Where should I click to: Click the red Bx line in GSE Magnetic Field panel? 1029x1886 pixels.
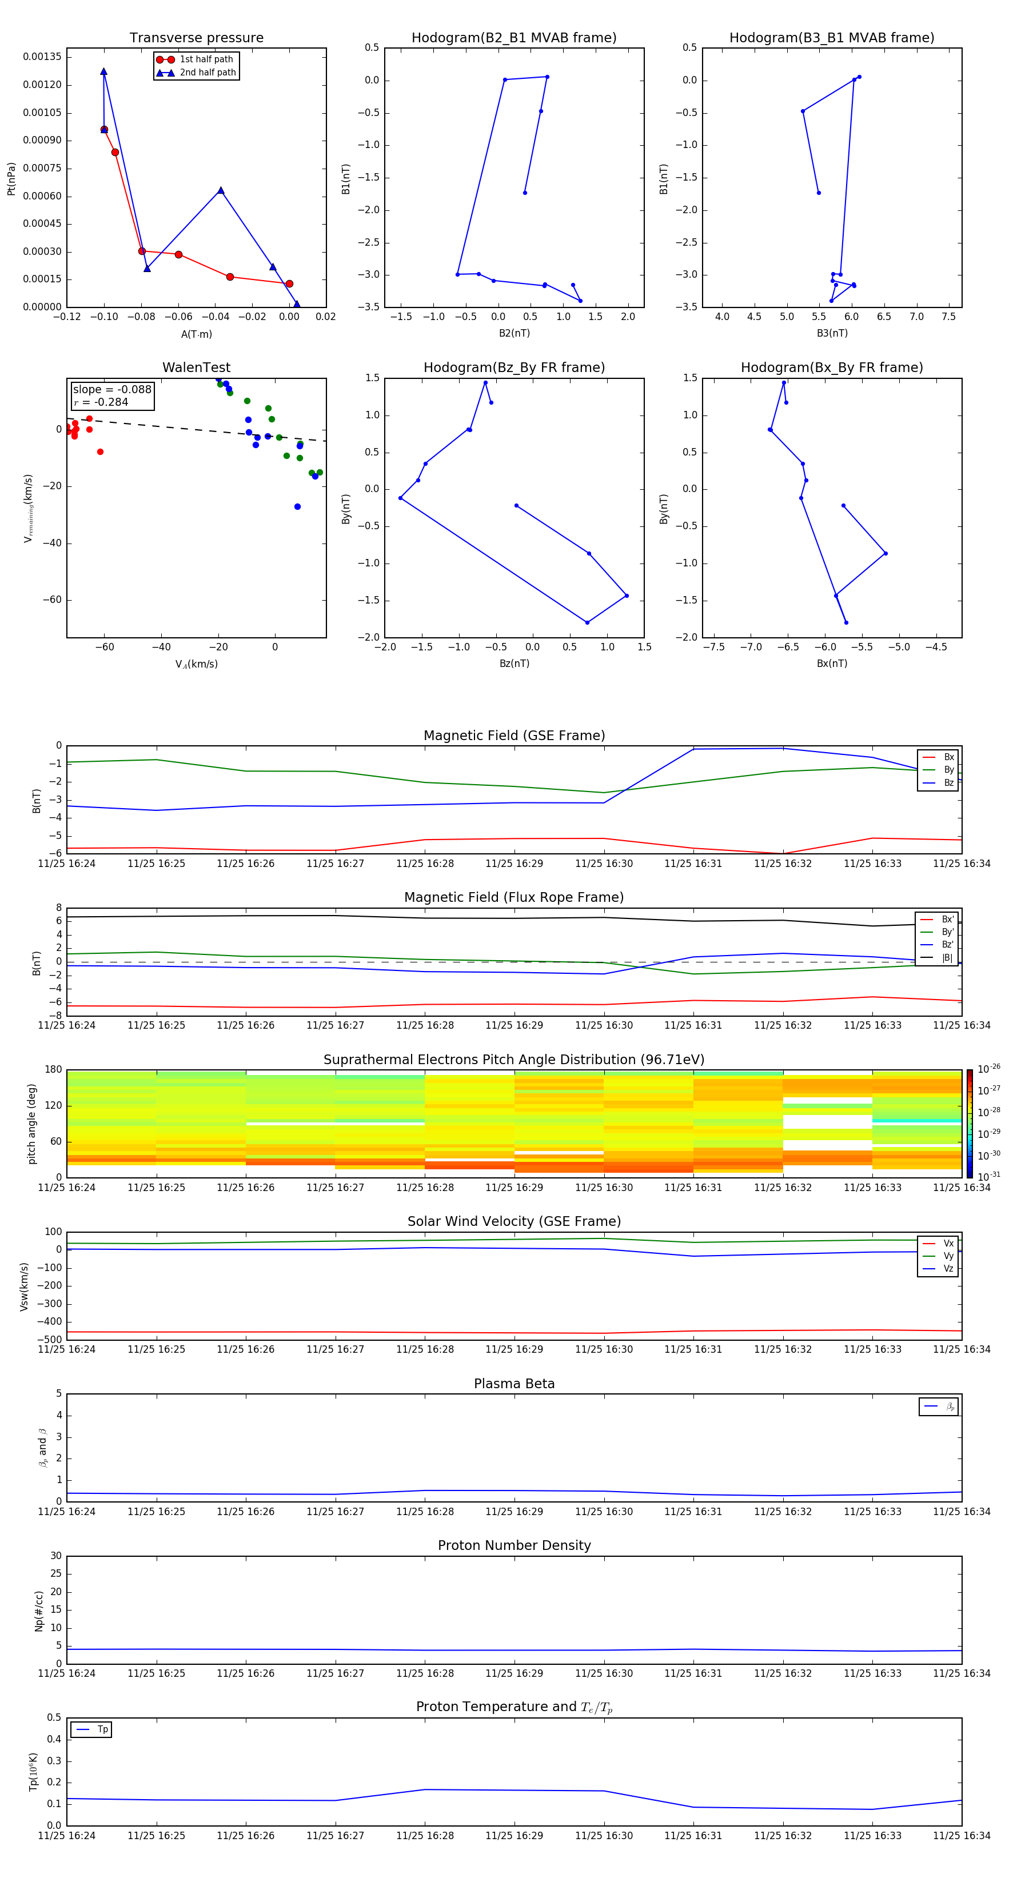514,839
